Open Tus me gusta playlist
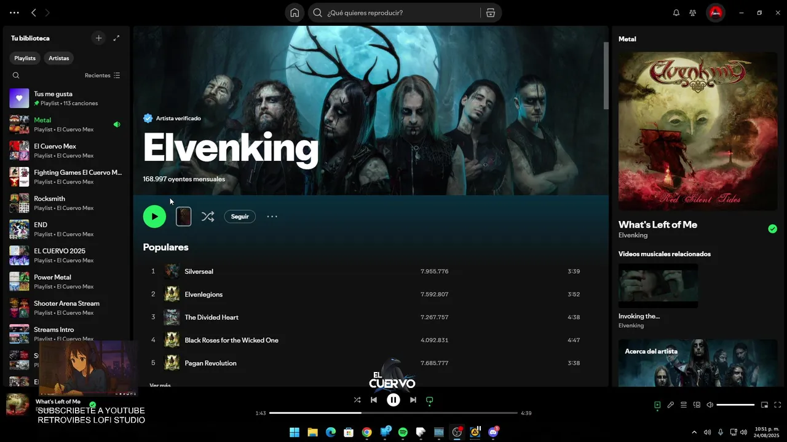 [x=66, y=98]
